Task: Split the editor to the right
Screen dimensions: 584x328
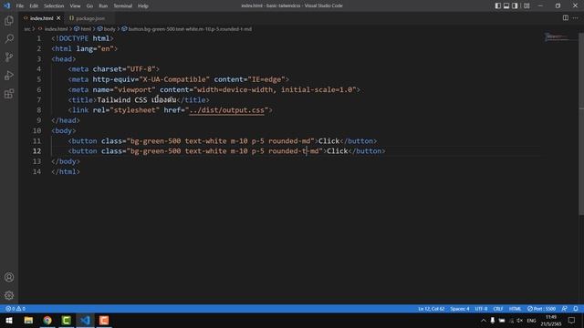Action: click(566, 18)
